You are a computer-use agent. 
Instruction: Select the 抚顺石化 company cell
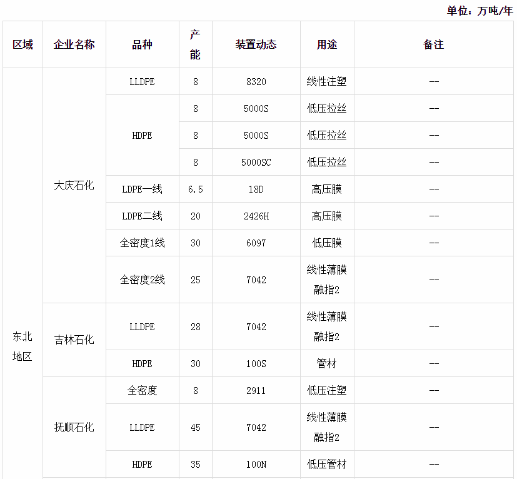tap(74, 427)
